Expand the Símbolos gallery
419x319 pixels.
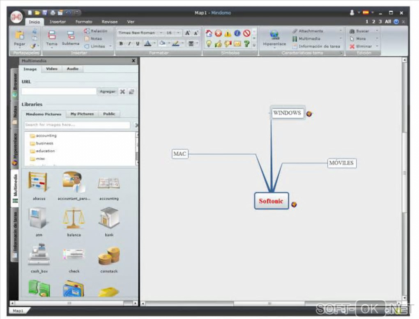pos(254,45)
